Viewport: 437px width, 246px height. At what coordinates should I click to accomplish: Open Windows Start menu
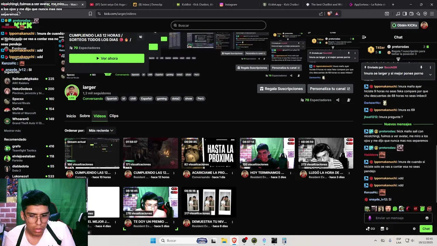pyautogui.click(x=153, y=241)
